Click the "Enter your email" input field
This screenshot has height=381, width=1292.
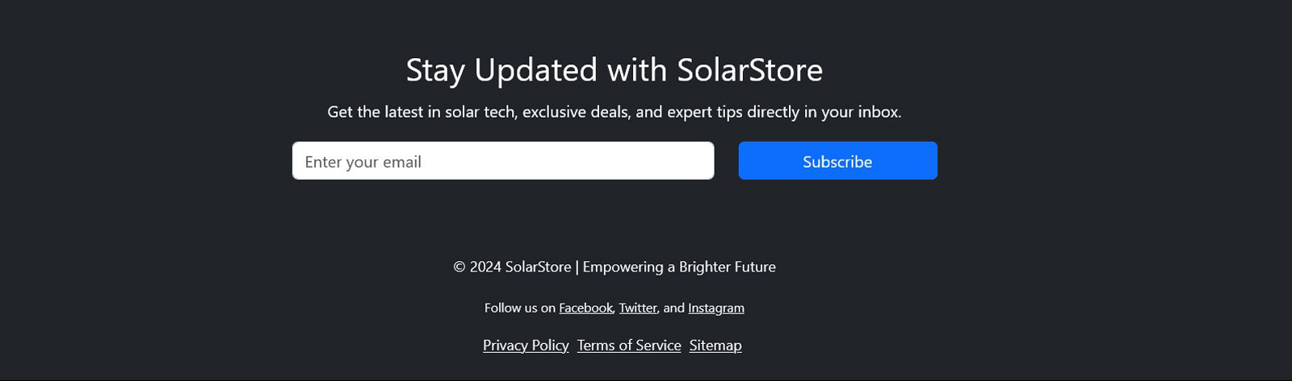click(502, 161)
